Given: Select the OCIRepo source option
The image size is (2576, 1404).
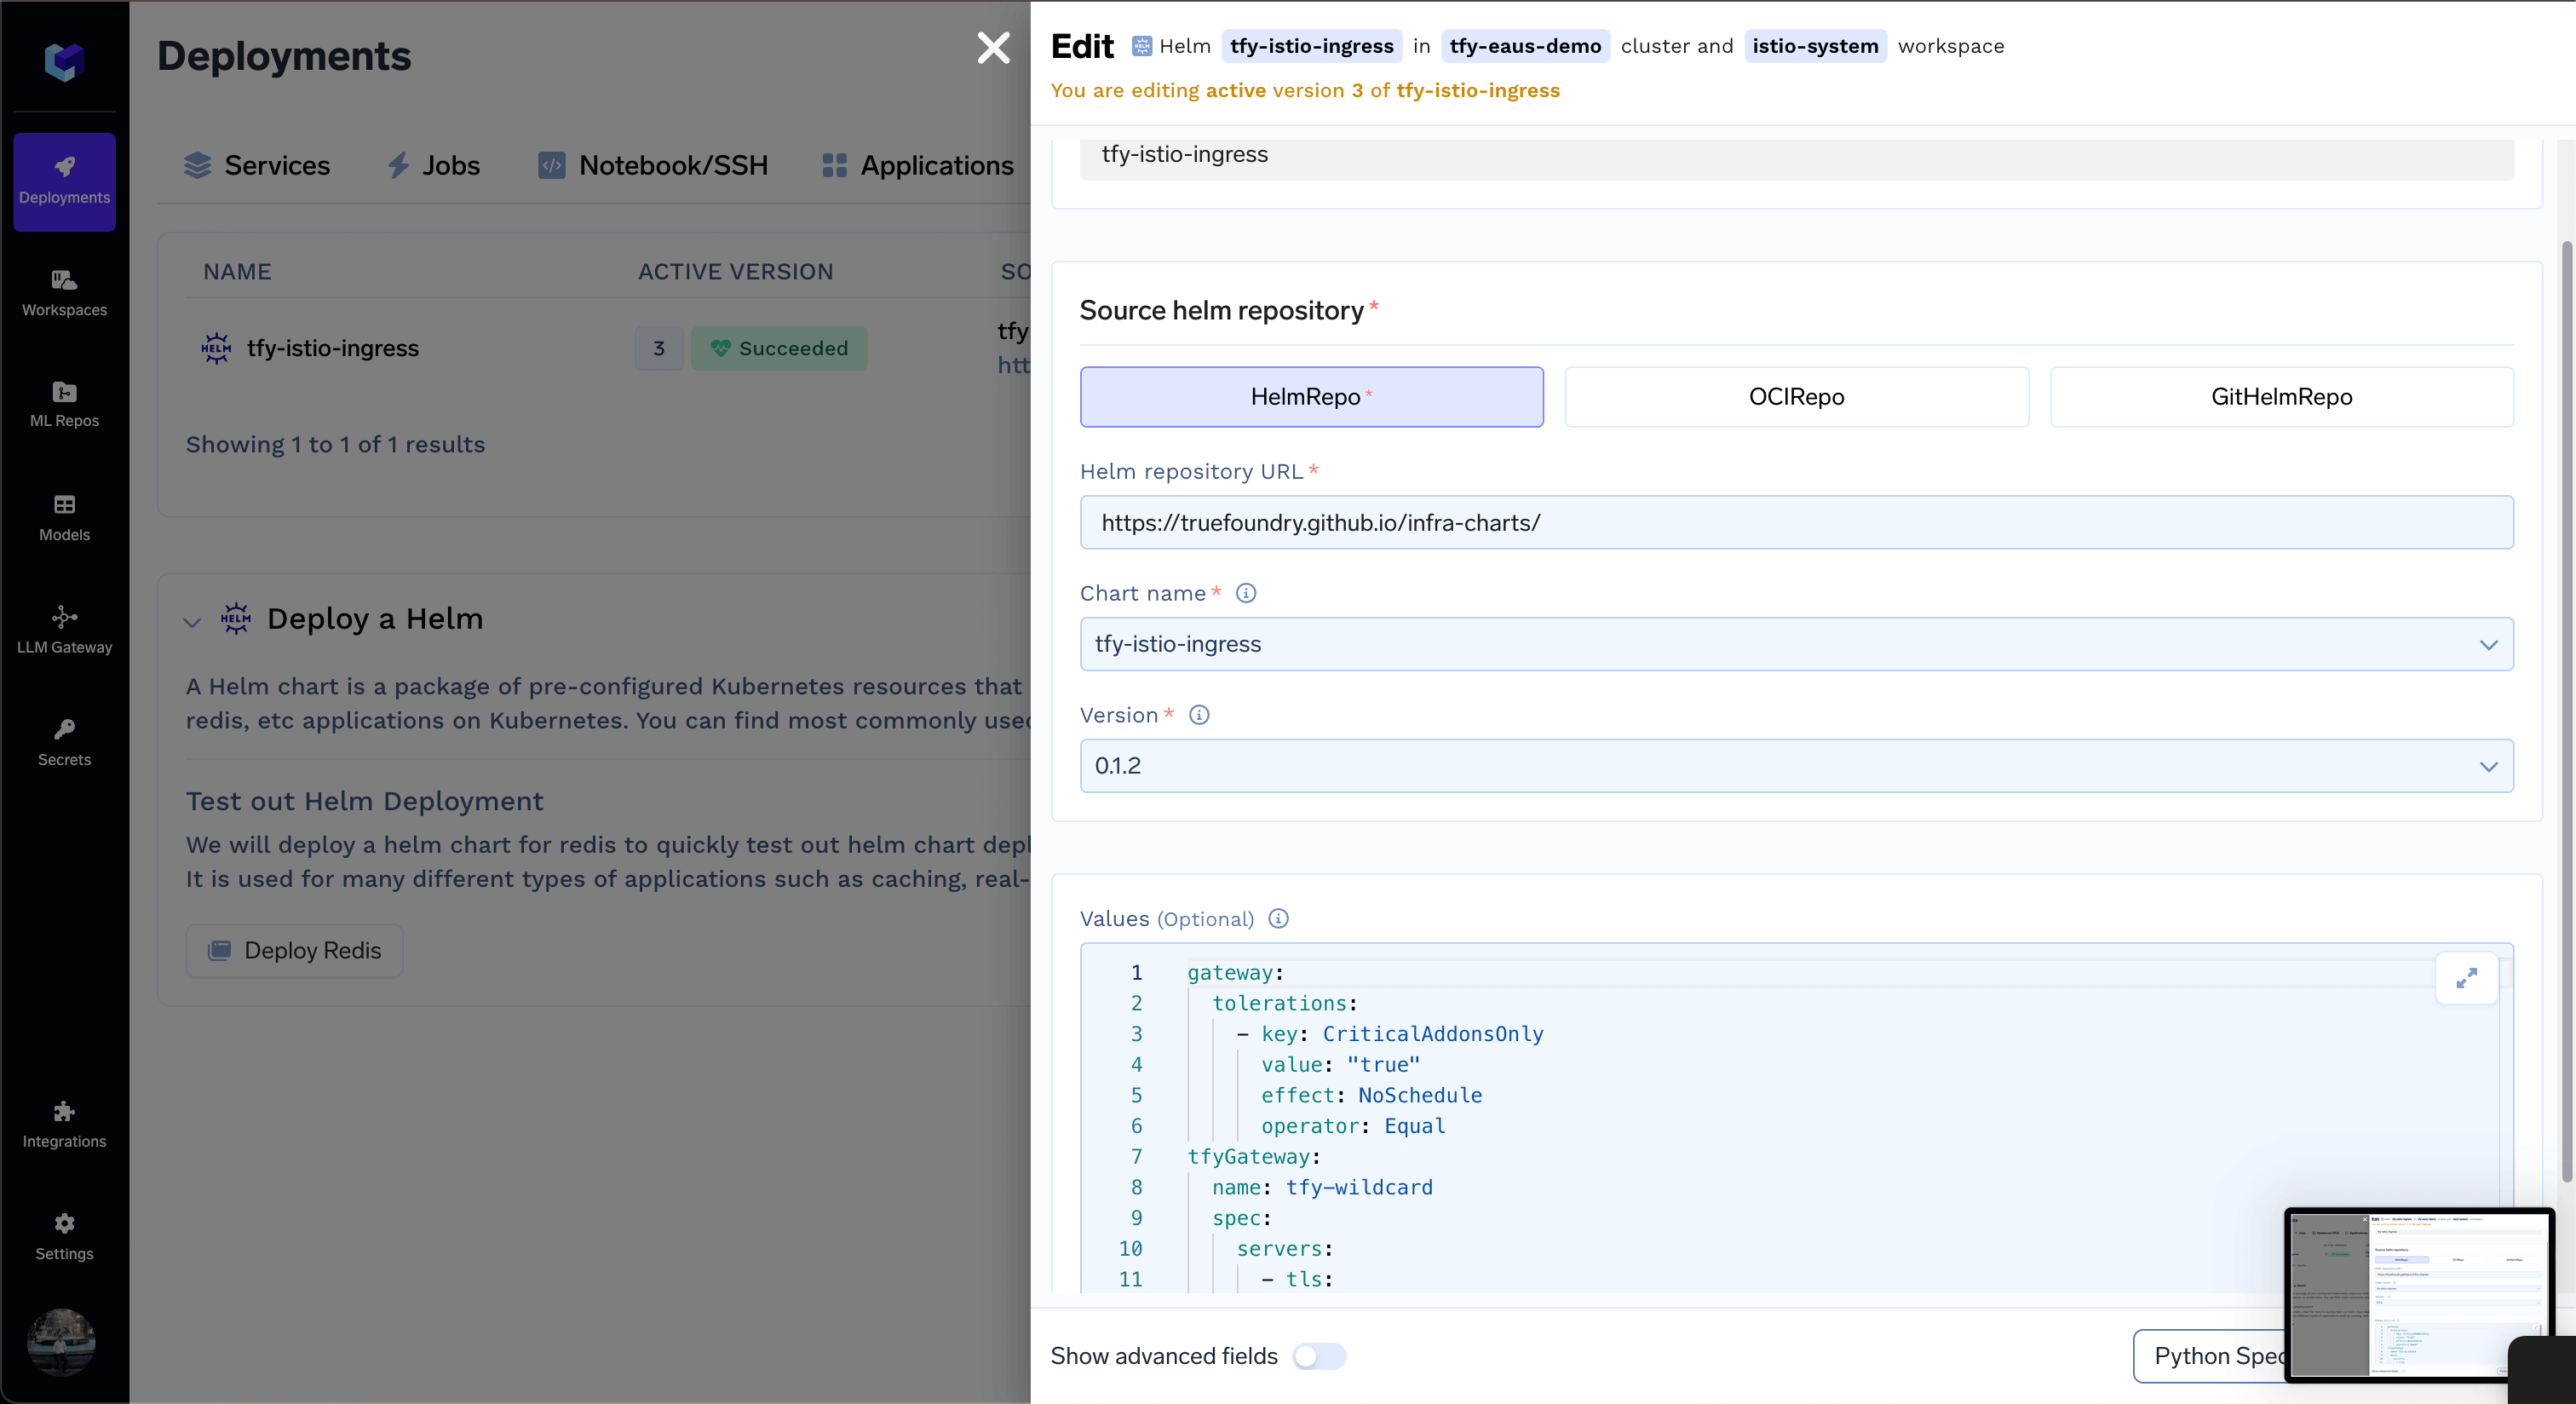Looking at the screenshot, I should click(1796, 397).
